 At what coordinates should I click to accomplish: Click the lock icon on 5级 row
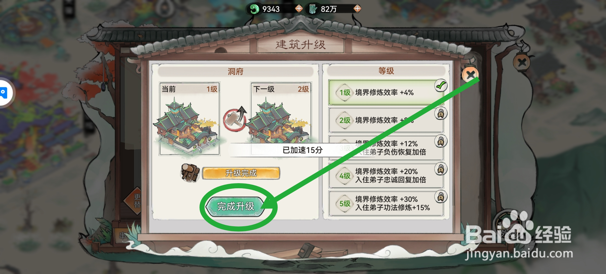(441, 197)
